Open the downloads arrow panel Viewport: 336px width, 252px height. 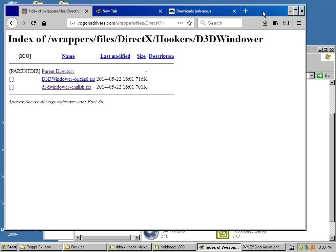(x=265, y=23)
